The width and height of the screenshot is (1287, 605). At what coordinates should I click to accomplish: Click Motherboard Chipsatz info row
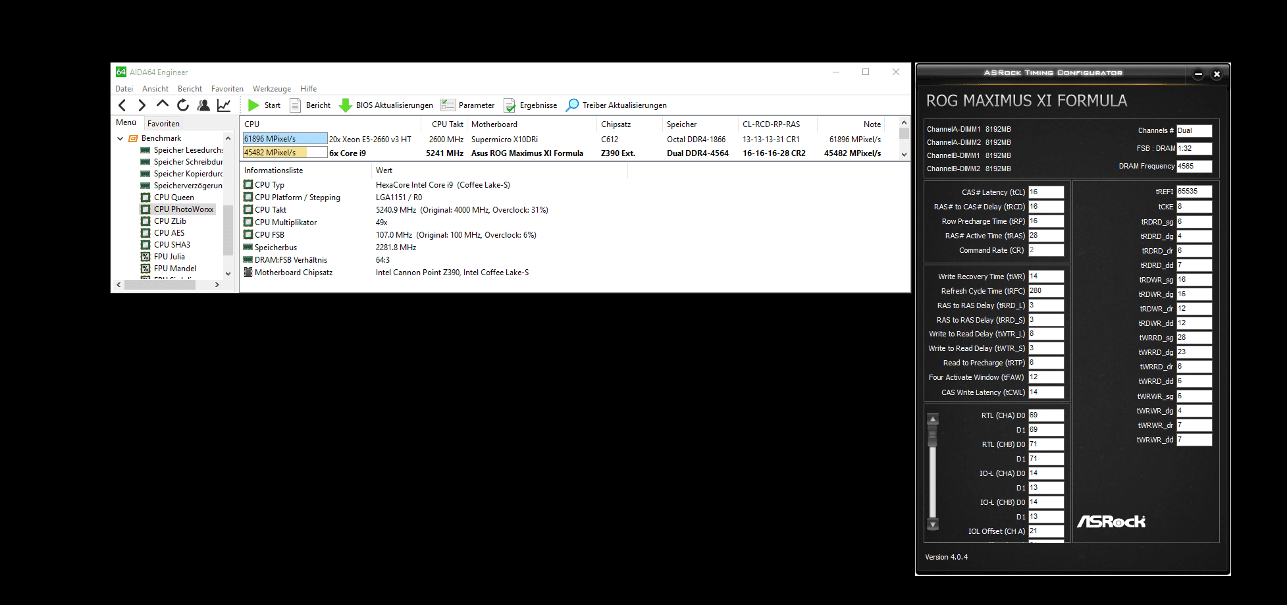click(434, 273)
